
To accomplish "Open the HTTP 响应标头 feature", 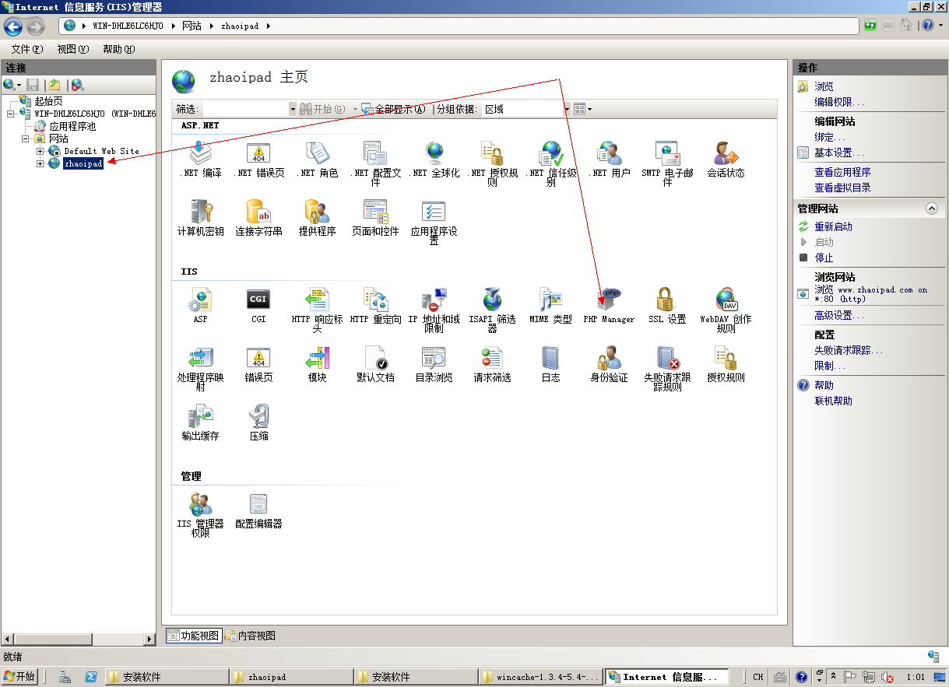I will (x=317, y=310).
